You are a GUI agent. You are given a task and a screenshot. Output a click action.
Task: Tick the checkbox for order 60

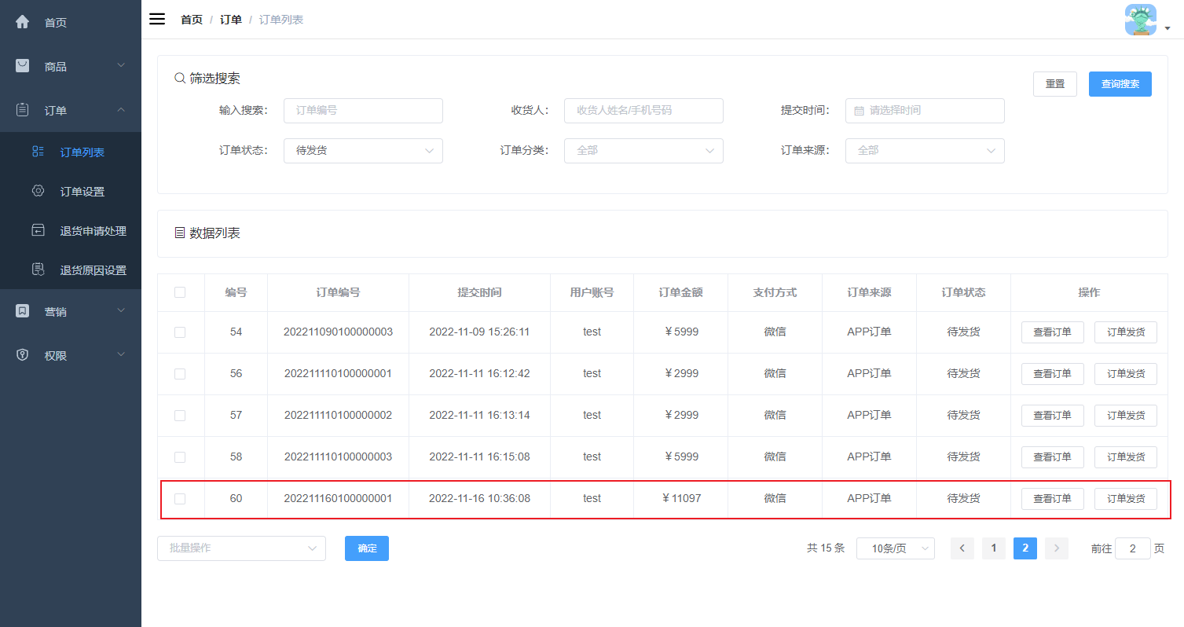click(x=180, y=499)
